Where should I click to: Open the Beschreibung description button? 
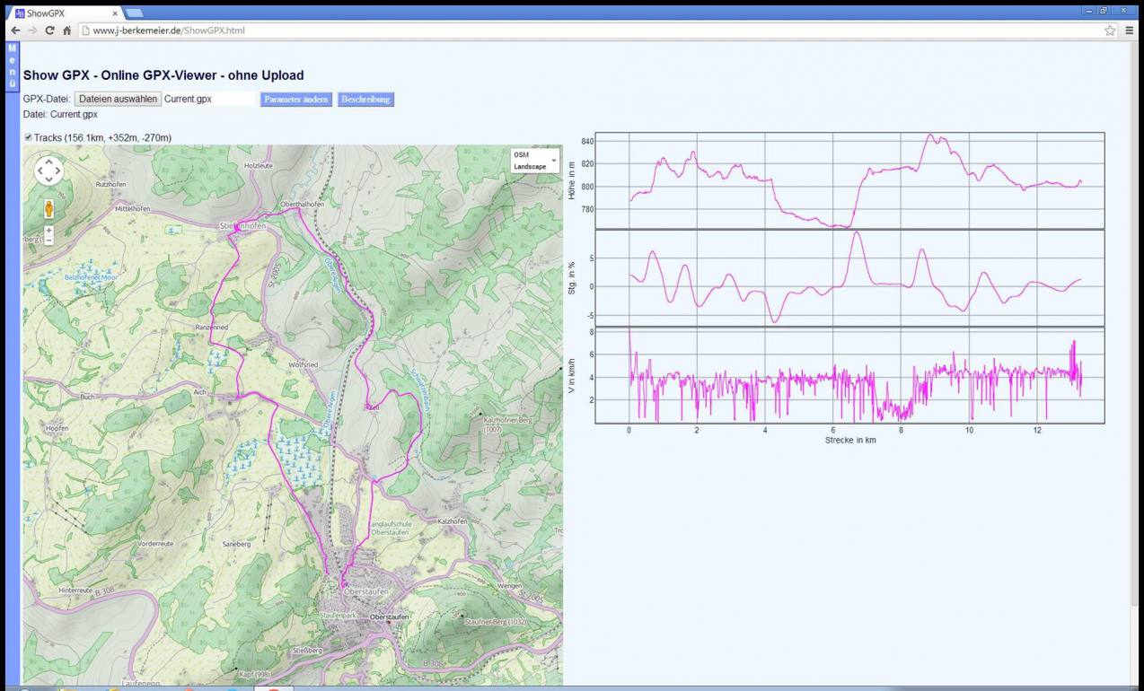(x=365, y=100)
